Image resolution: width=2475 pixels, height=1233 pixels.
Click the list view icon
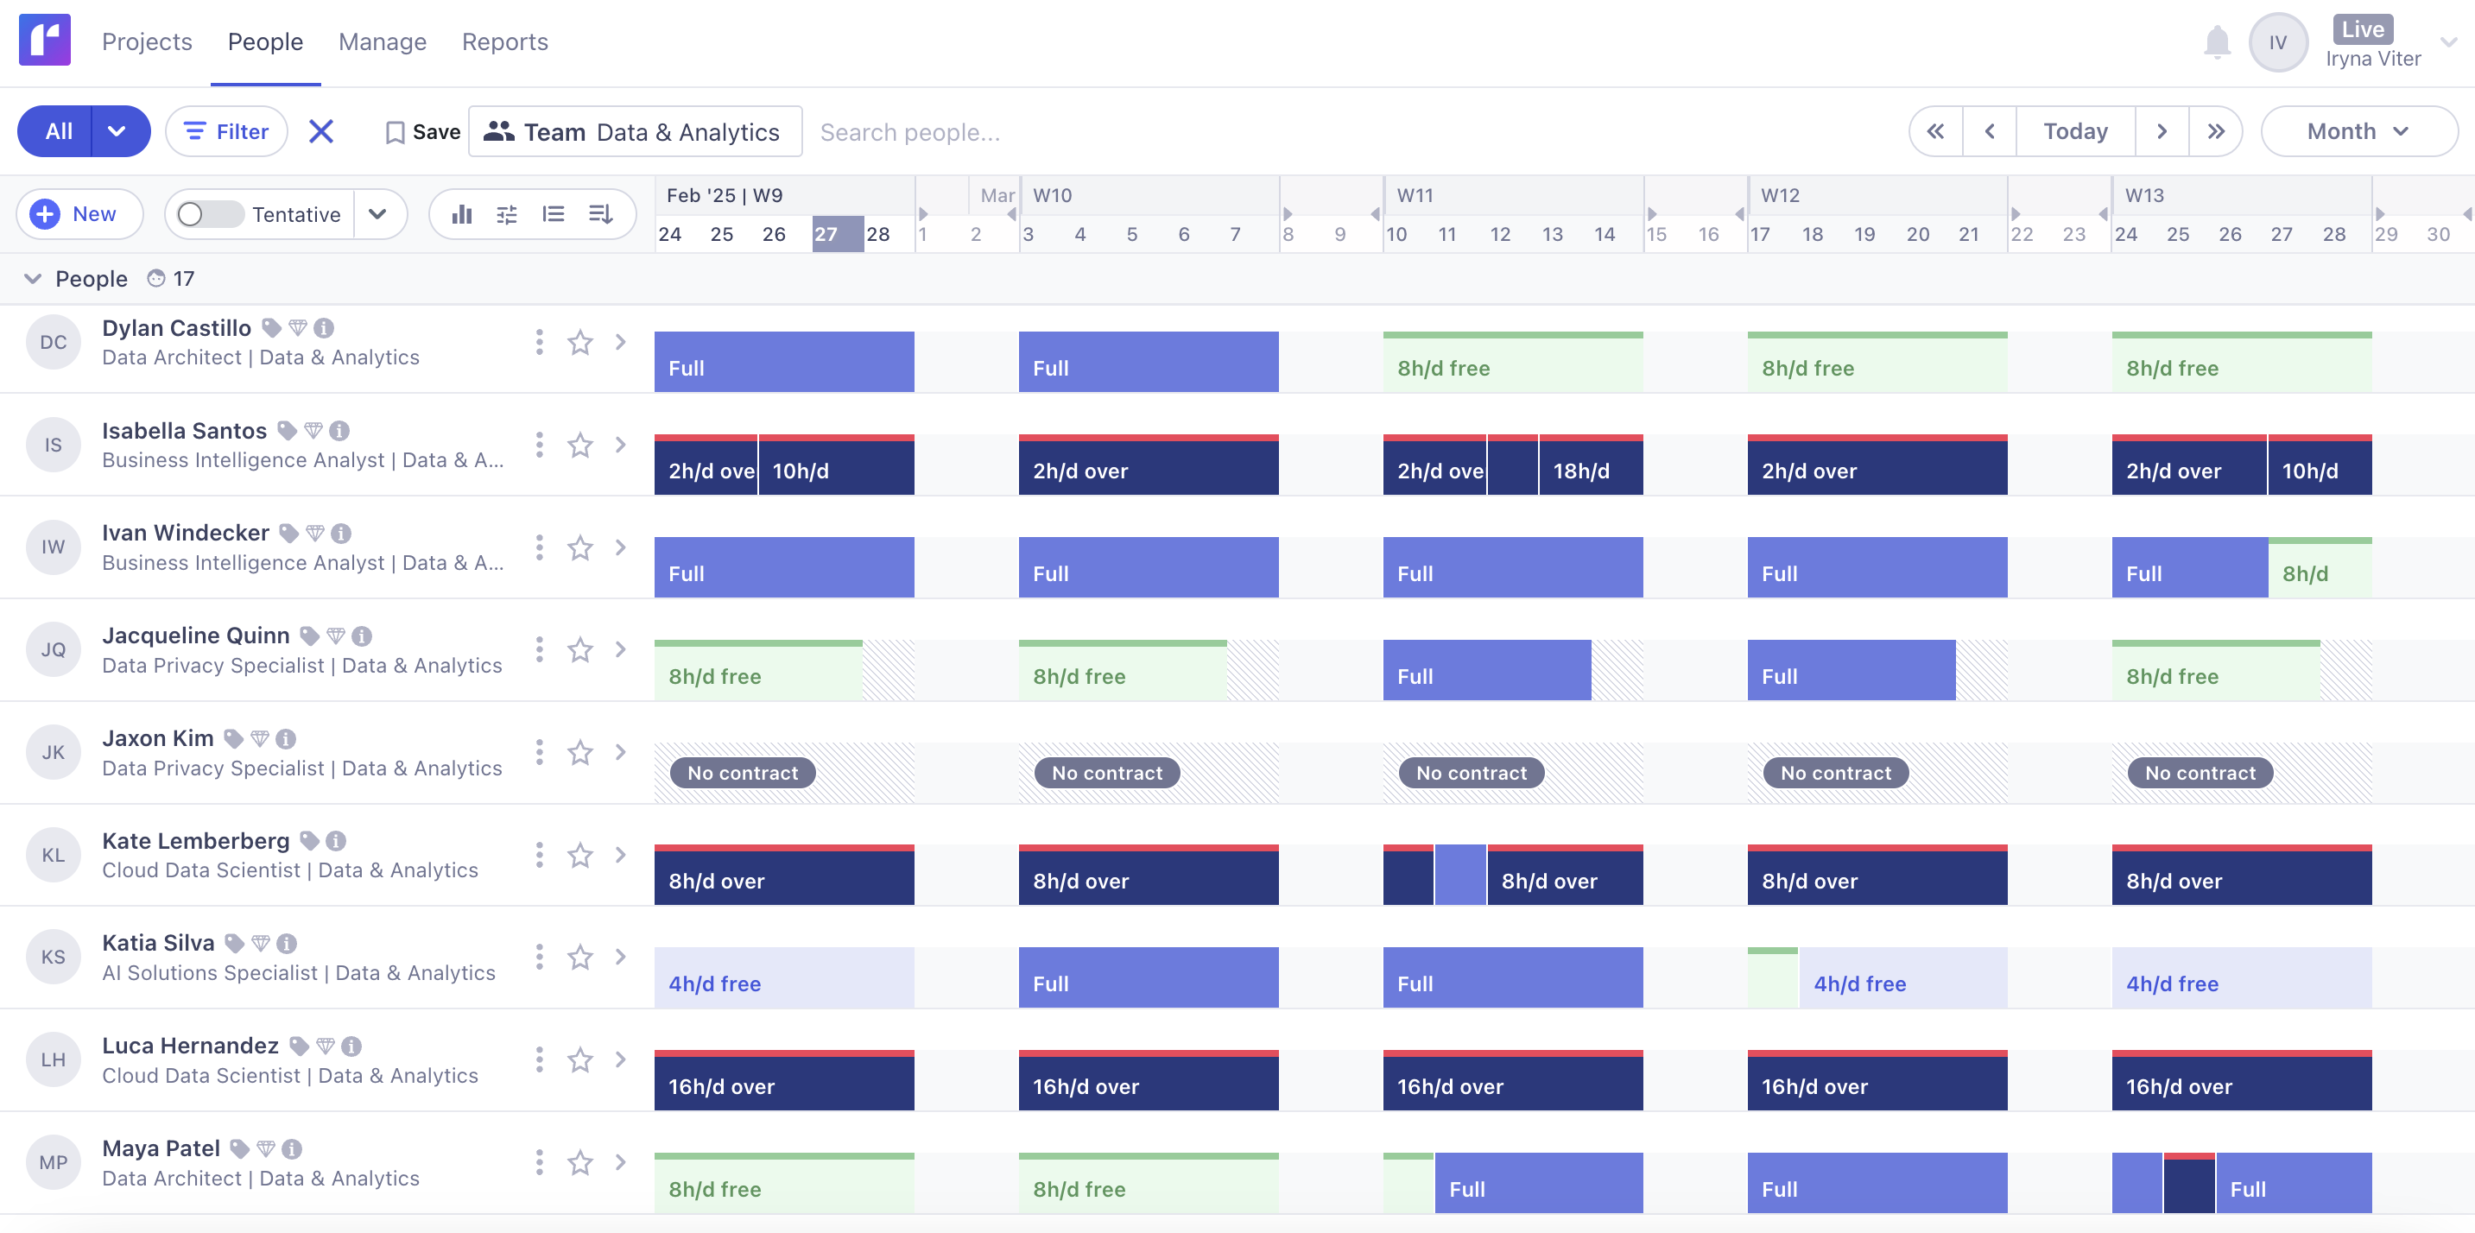point(554,214)
